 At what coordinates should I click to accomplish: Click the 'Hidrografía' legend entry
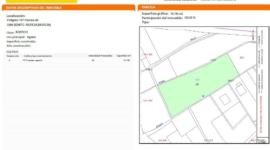click(259, 42)
